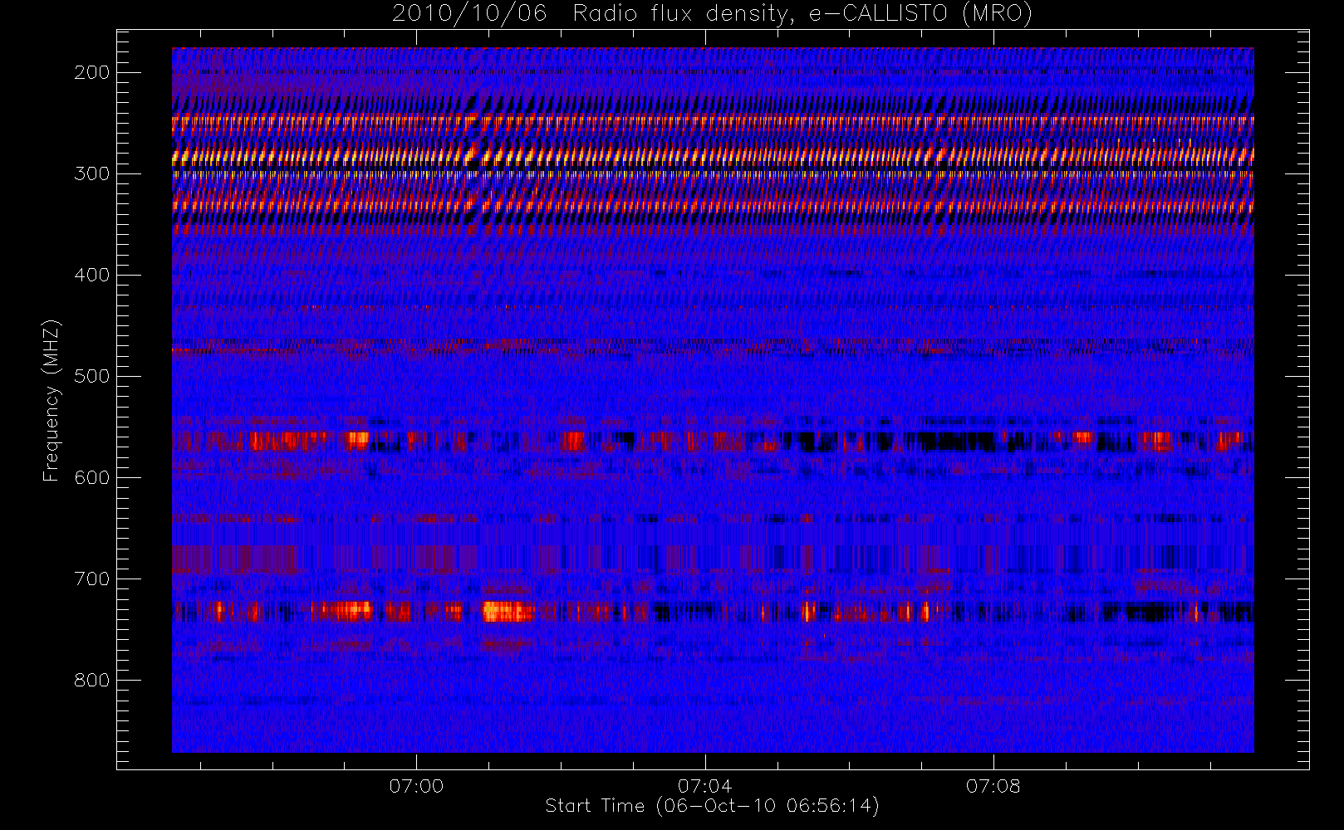Click the date 2010/10/06 in the title
The height and width of the screenshot is (830, 1344).
click(469, 14)
